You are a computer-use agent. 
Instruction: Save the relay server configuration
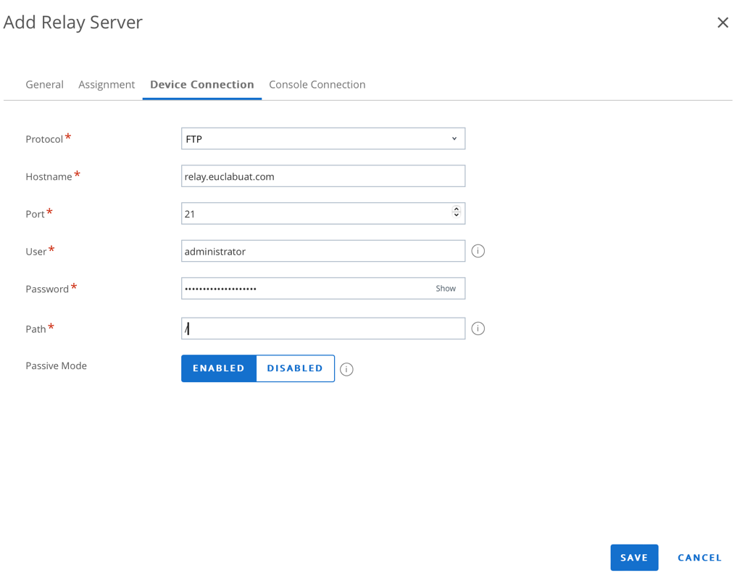click(633, 558)
